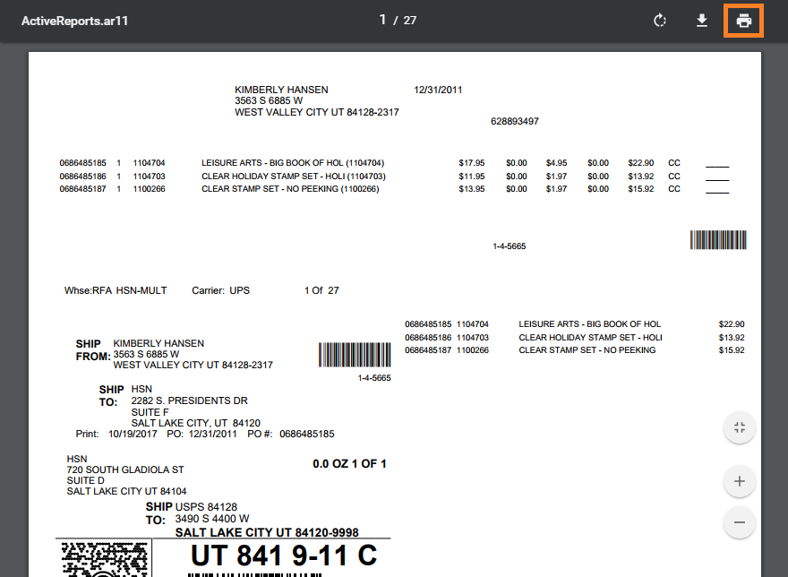Click the $13.92 amount in right list
Viewport: 788px width, 577px height.
732,338
